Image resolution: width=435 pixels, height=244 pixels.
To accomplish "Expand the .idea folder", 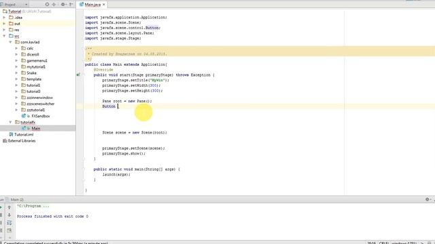I will click(x=4, y=18).
